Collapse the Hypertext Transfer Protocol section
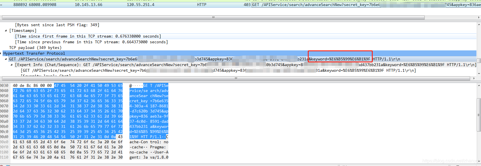Screen dimensions: 481x166 point(1,53)
